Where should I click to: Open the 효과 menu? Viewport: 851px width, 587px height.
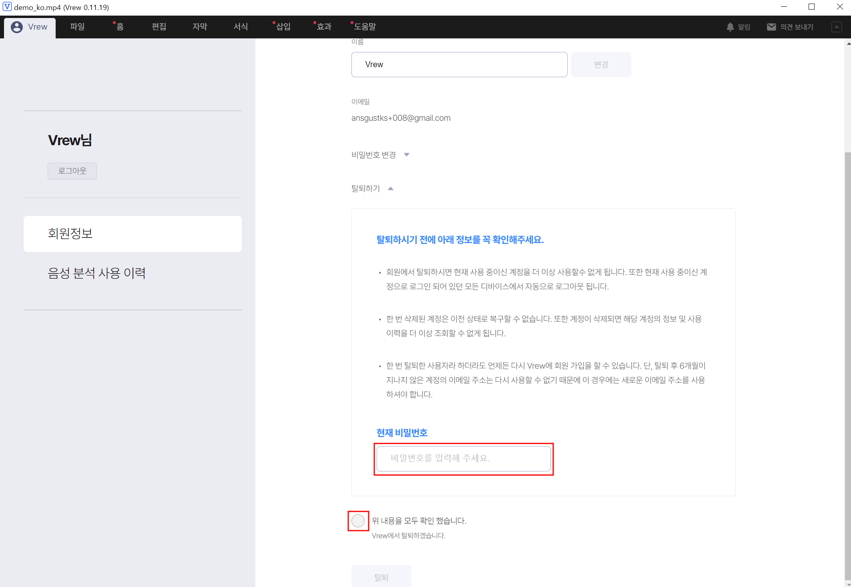(324, 27)
